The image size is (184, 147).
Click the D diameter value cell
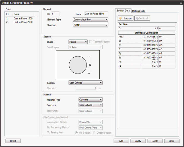click(x=150, y=28)
